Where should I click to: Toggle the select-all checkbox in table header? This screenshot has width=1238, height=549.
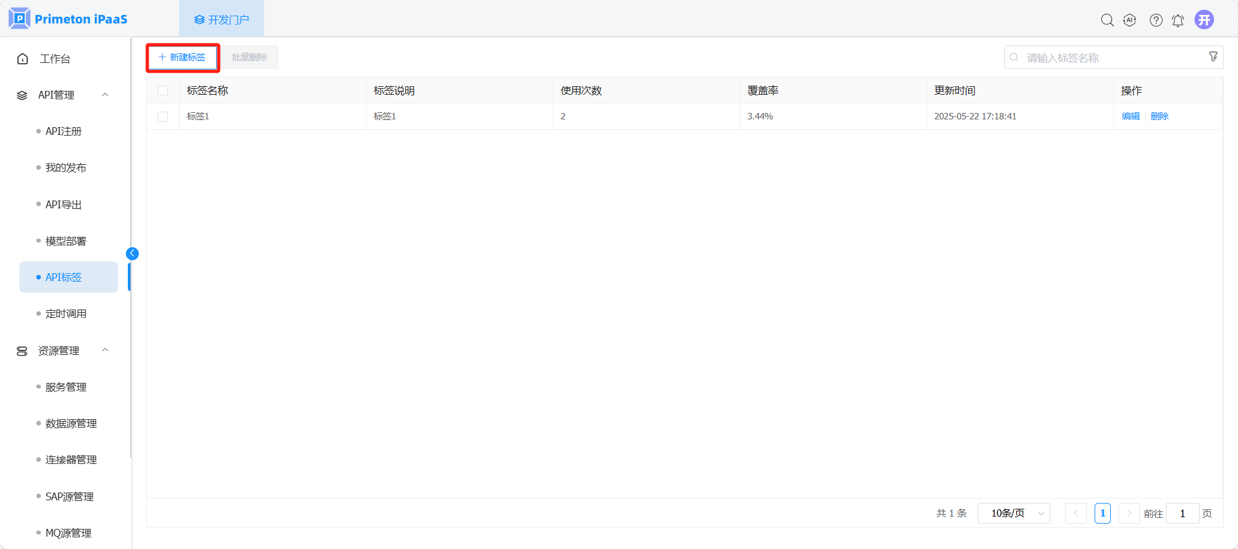(x=163, y=91)
